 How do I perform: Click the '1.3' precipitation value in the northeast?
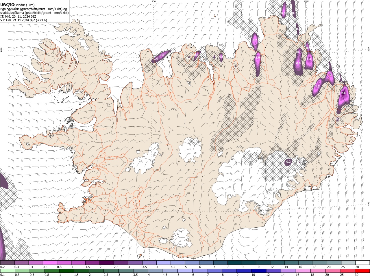[x=309, y=59]
